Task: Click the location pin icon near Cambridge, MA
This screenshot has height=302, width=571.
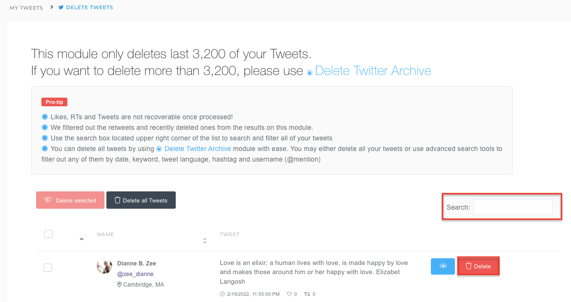Action: [x=119, y=284]
